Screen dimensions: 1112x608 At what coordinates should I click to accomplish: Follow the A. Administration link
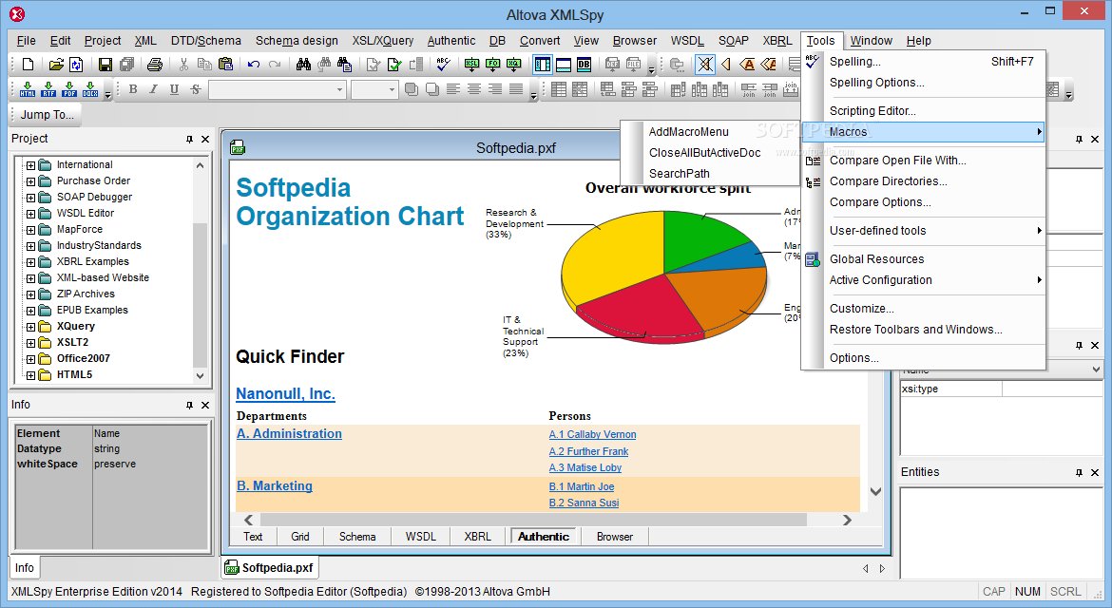289,434
